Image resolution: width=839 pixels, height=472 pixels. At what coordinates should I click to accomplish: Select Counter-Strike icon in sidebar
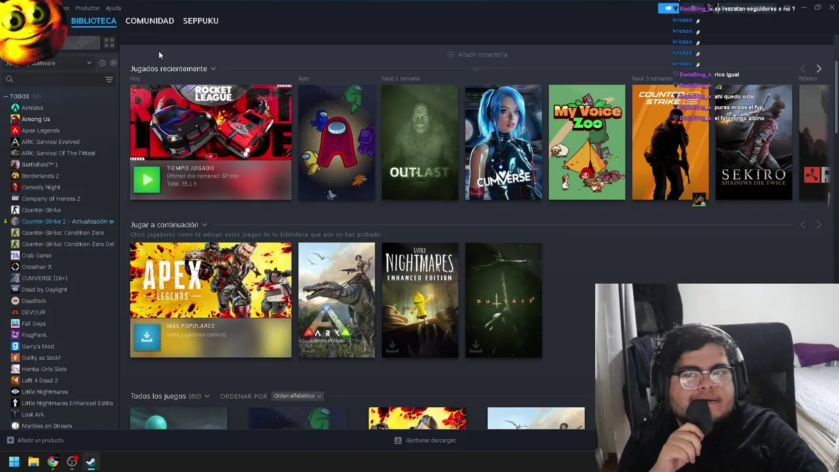coord(15,210)
